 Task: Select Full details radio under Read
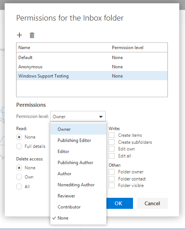(19, 146)
